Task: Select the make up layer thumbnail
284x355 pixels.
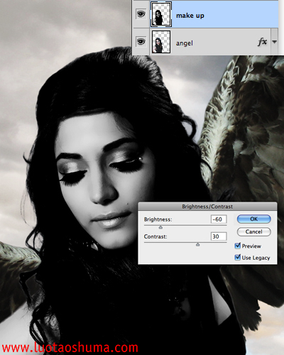Action: (x=161, y=14)
